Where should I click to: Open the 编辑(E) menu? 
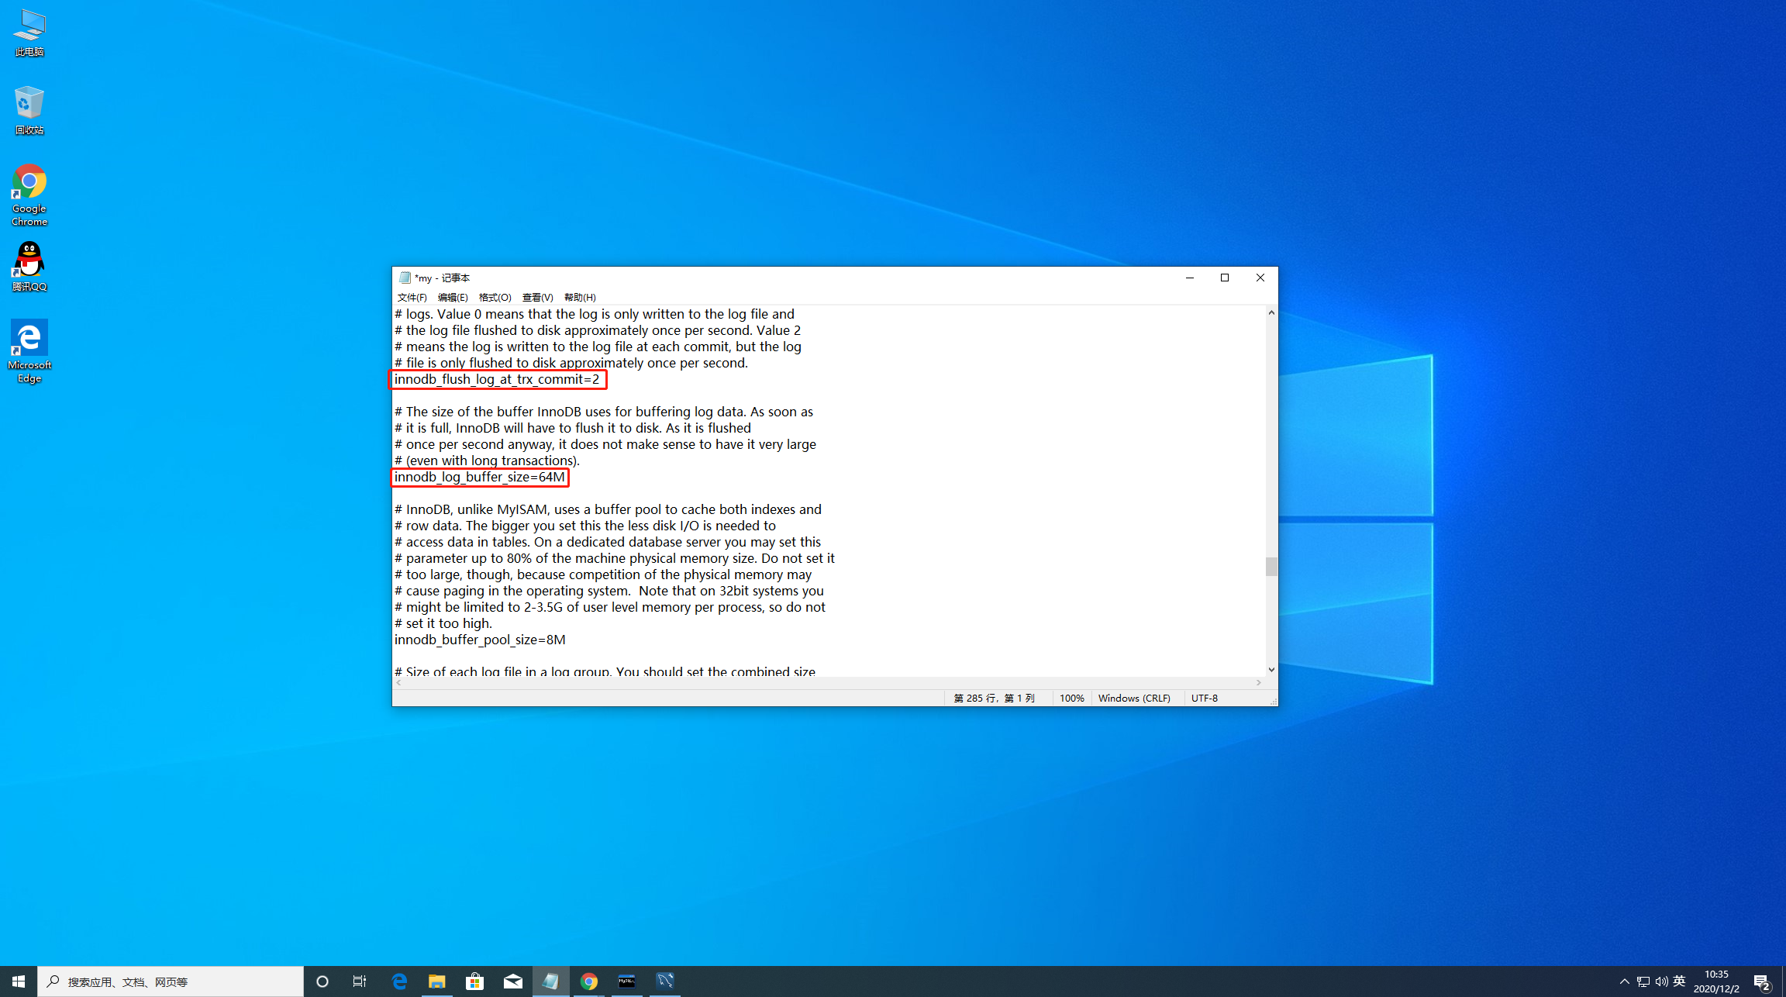[452, 298]
